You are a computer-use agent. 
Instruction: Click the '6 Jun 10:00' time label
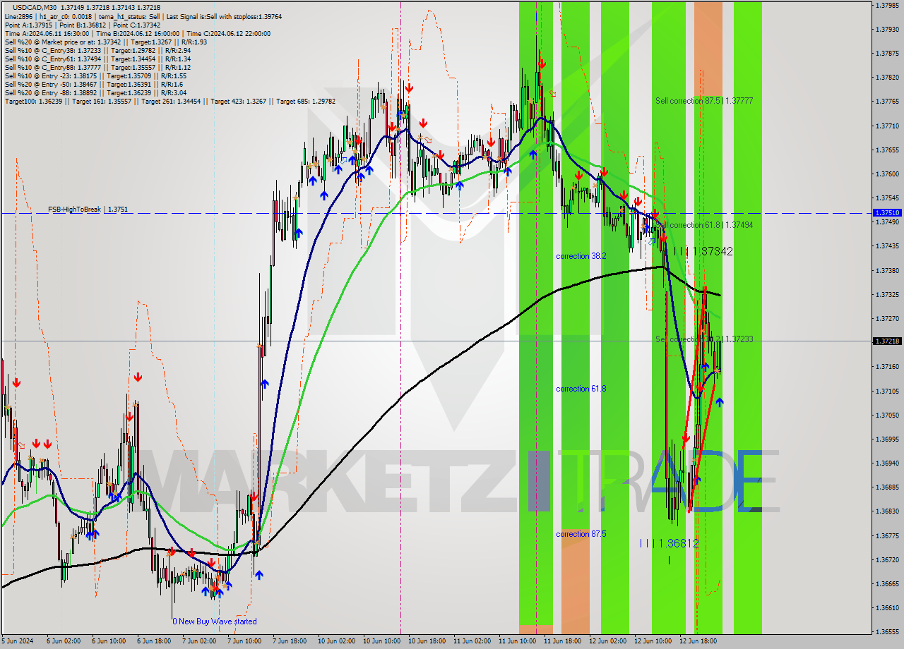coord(109,641)
